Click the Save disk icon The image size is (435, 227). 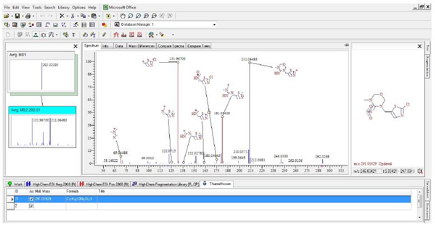18,16
